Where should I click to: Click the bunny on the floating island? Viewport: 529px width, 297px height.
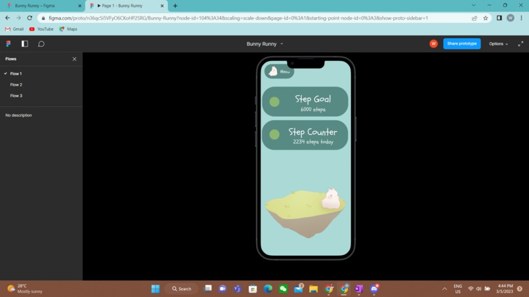tap(331, 199)
